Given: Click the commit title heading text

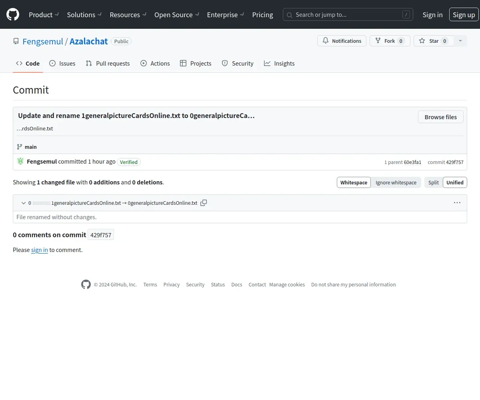Looking at the screenshot, I should (136, 116).
